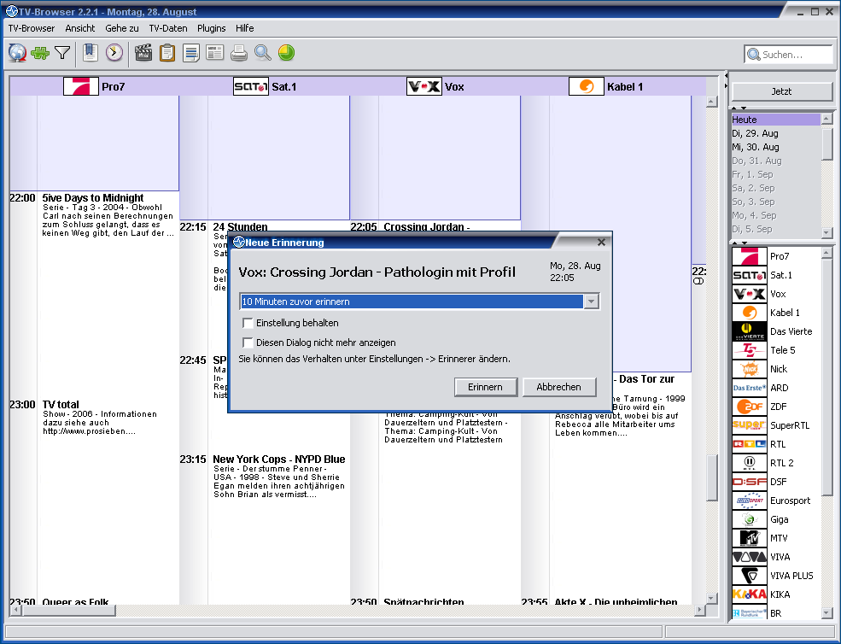Select BR in channel list
Screen dimensions: 841x644
[776, 613]
